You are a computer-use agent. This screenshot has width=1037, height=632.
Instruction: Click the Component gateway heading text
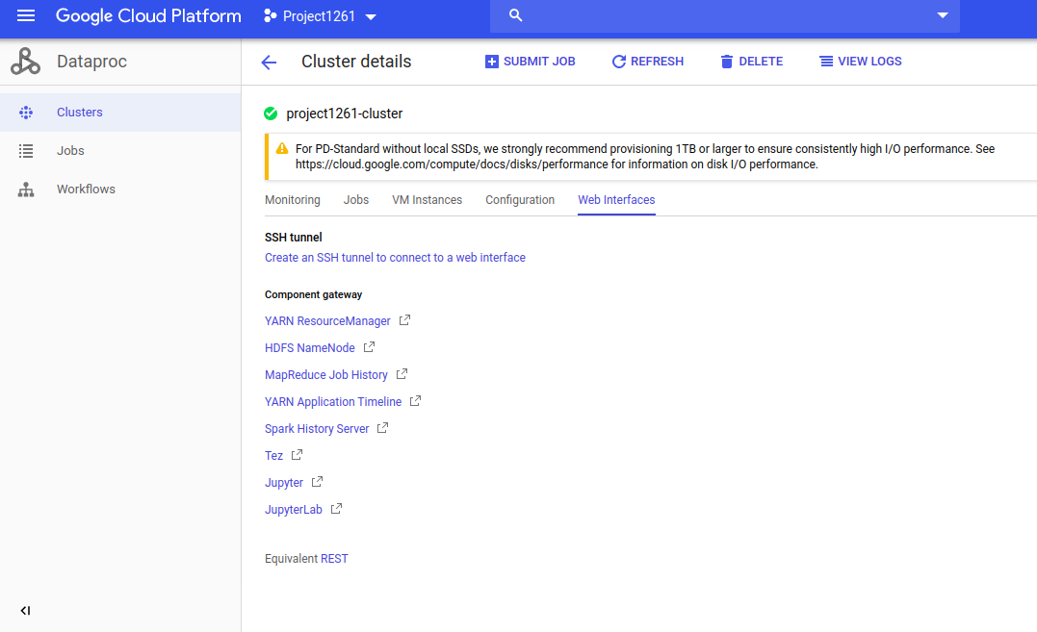[314, 294]
